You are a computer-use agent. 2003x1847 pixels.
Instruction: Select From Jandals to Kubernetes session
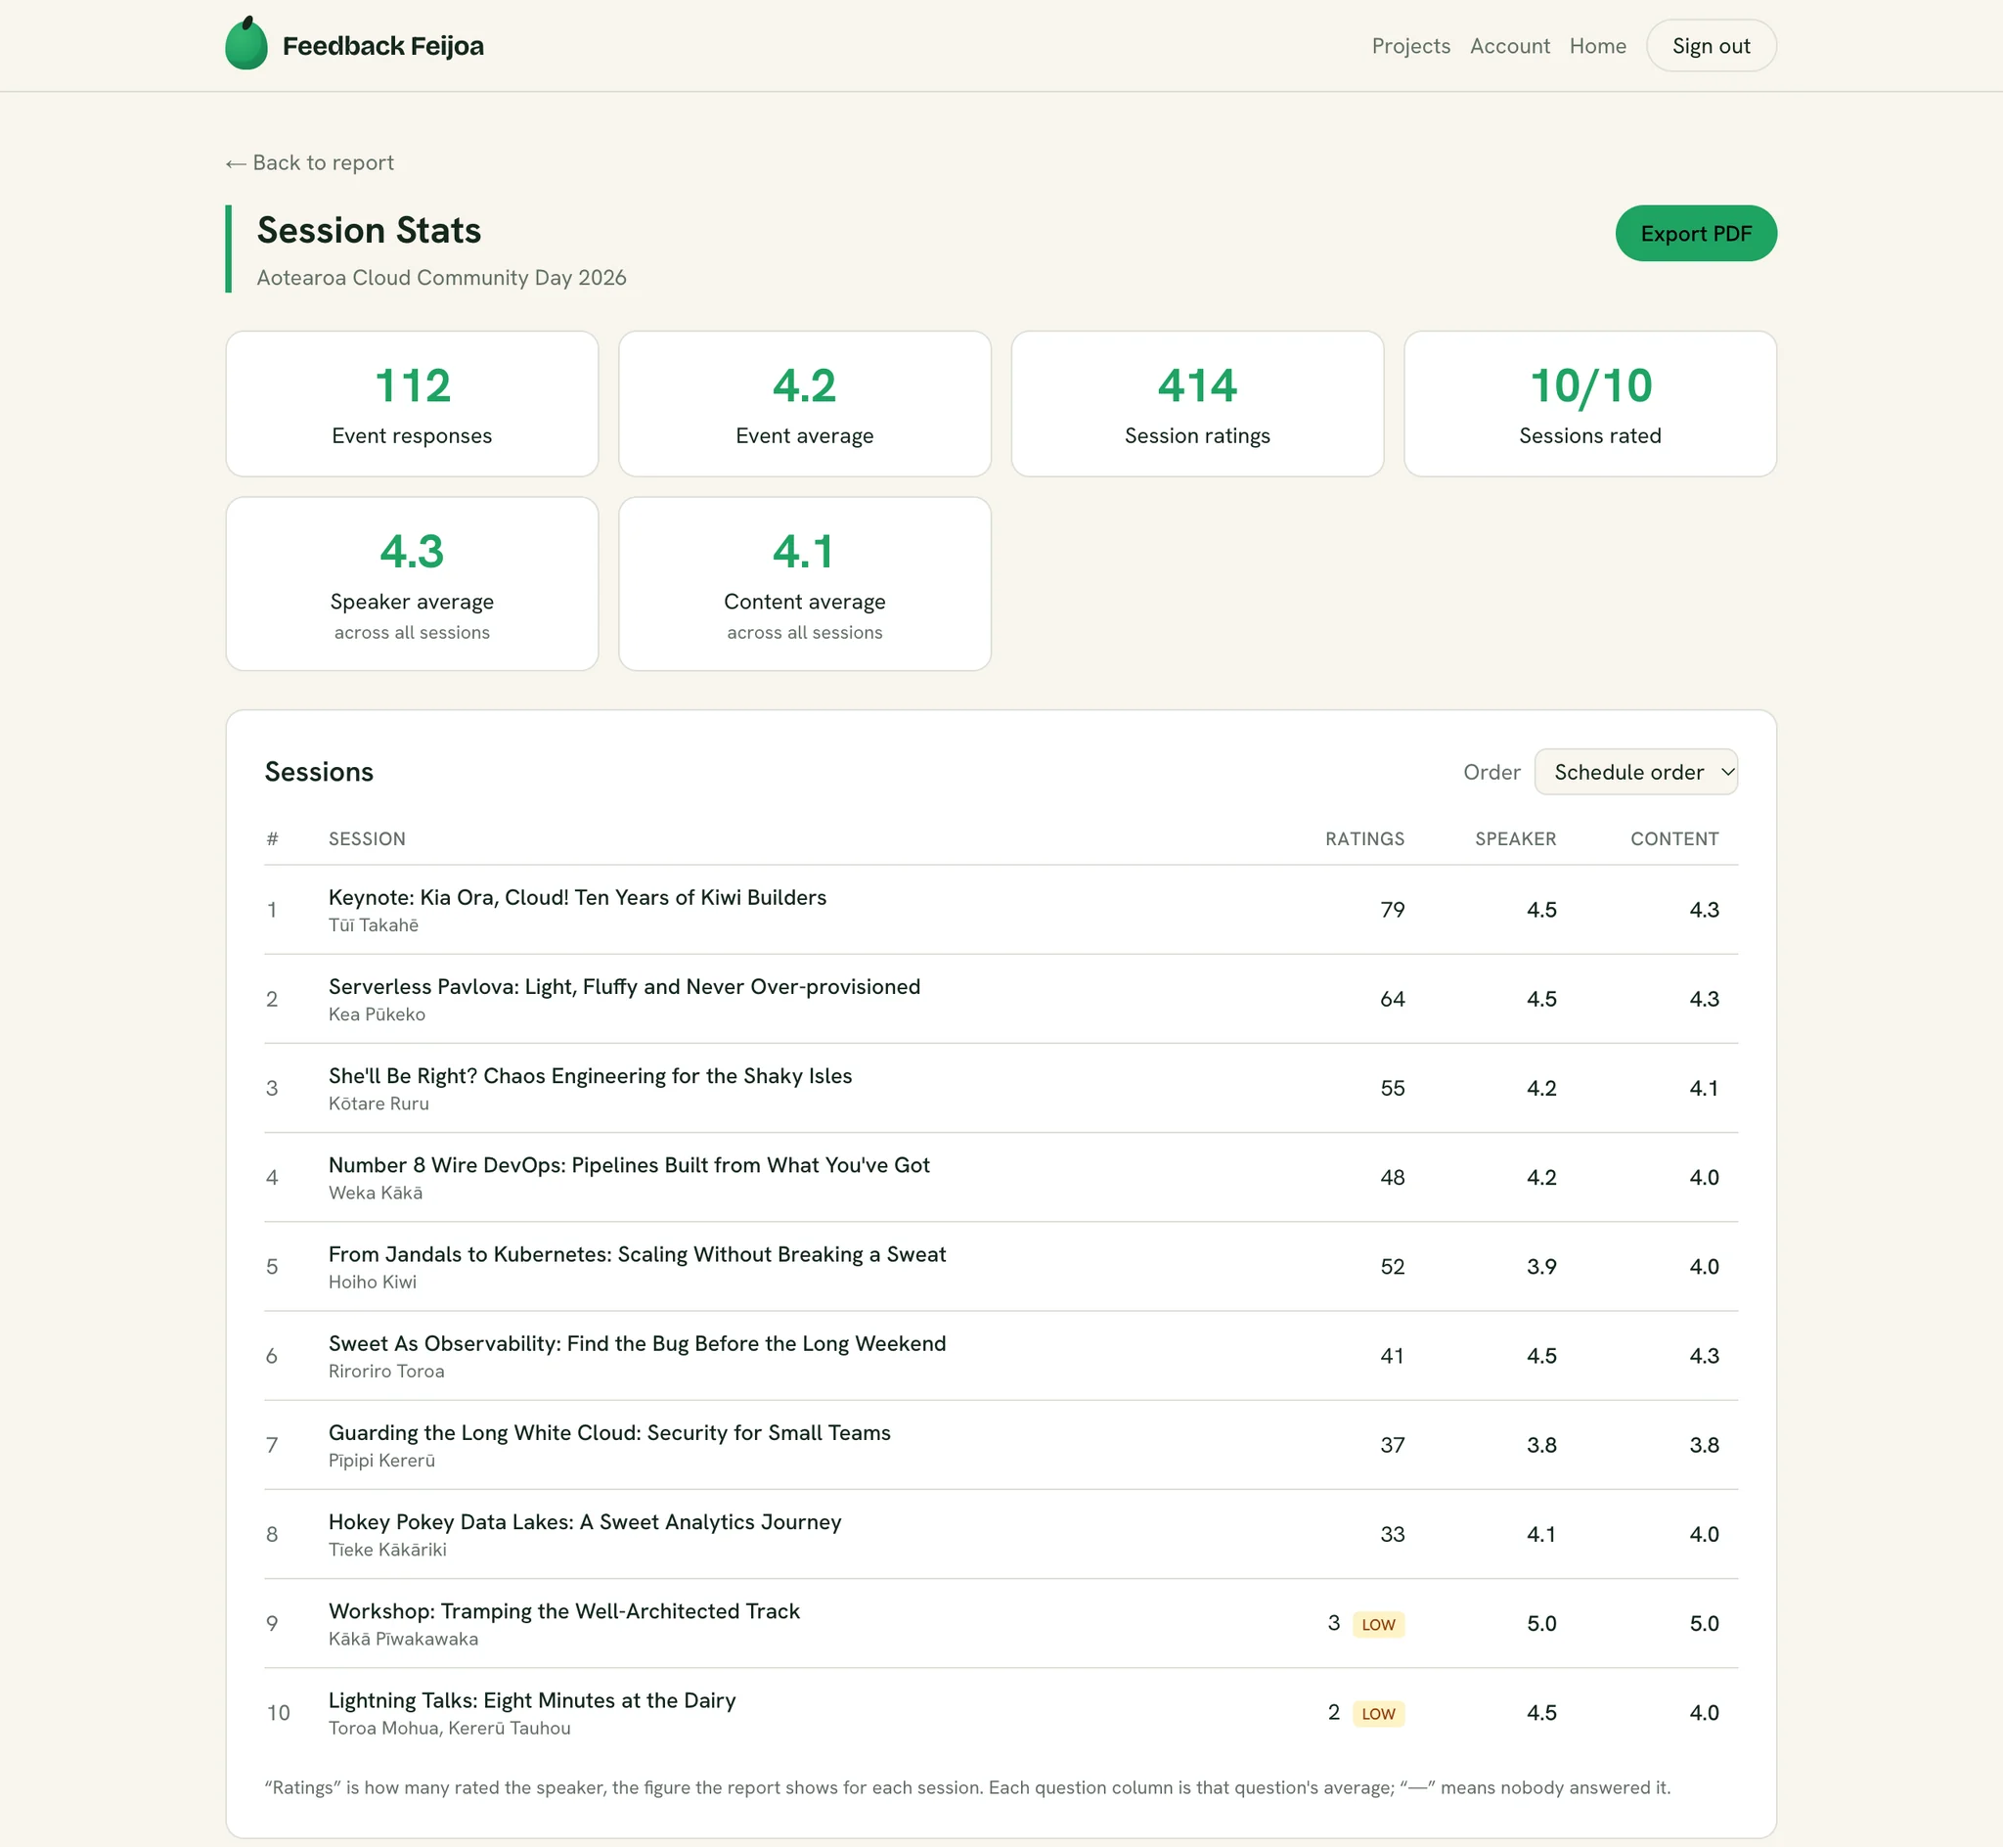(638, 1254)
